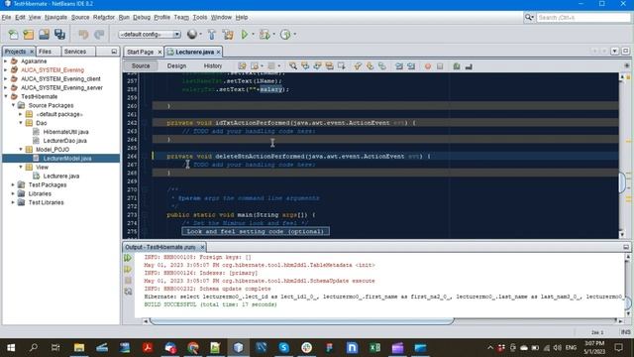Open Skype from the taskbar
Viewport: 634px width, 357px height.
tap(284, 347)
